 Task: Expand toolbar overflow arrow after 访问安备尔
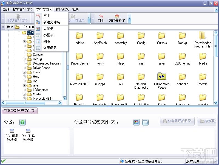pos(129,18)
